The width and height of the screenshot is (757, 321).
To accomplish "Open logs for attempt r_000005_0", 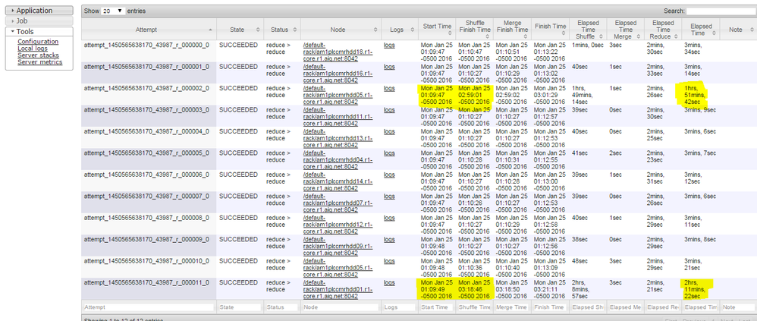I will (389, 153).
